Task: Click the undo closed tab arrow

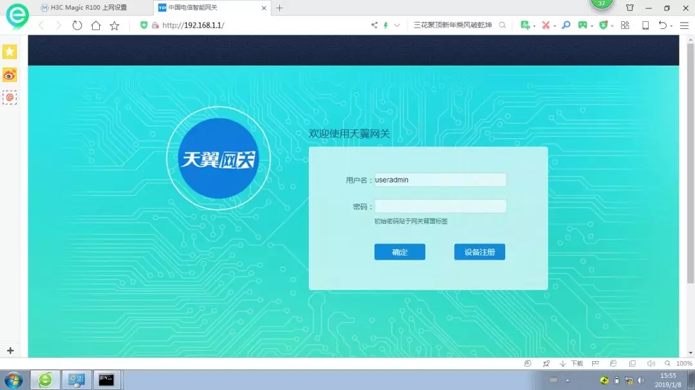Action: pyautogui.click(x=662, y=25)
